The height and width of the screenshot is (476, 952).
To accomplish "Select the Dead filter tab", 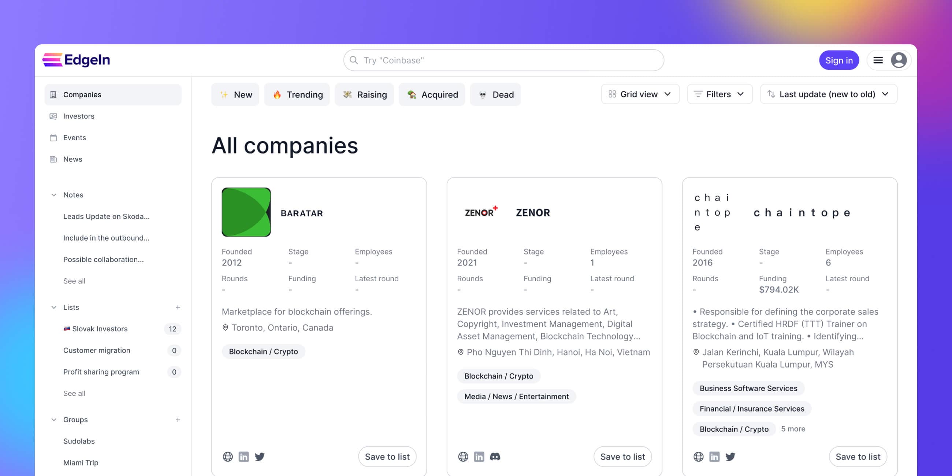I will [x=495, y=94].
